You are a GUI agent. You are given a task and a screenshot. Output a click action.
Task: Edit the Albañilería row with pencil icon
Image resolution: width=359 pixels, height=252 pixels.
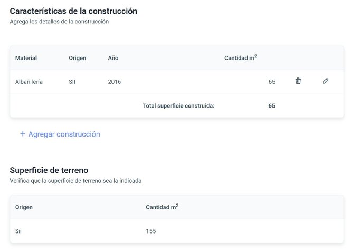pos(325,81)
